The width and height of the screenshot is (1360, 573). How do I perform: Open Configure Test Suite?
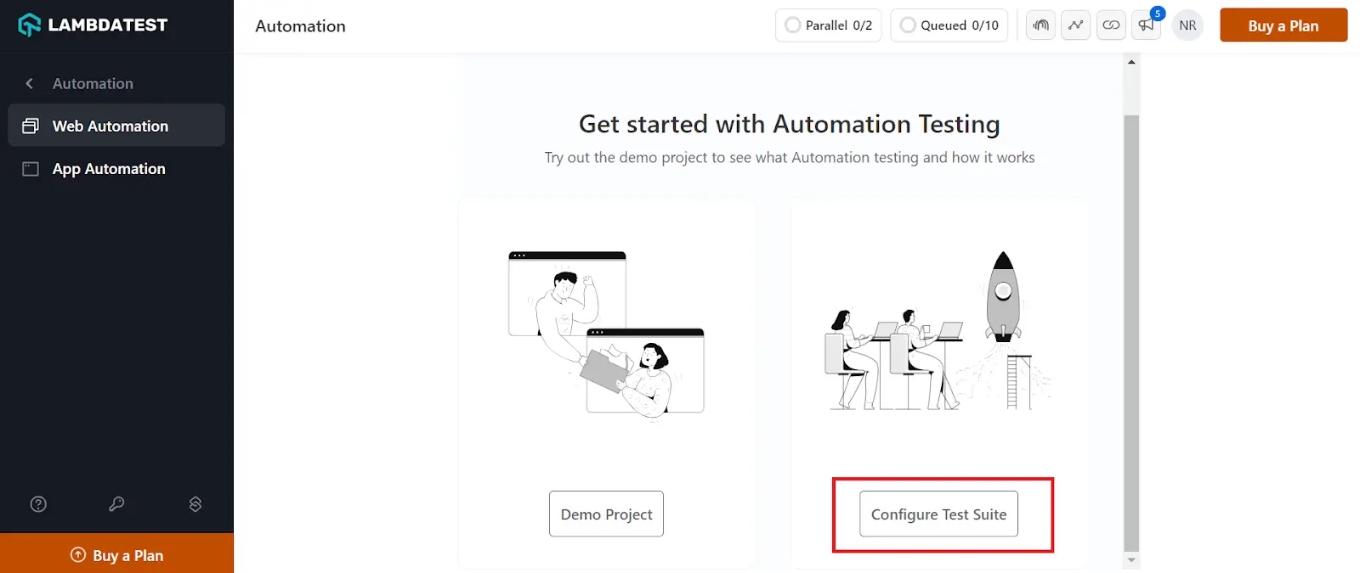pyautogui.click(x=938, y=514)
